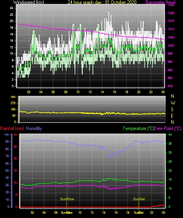Click the 100 humidity scale value
Image resolution: width=183 pixels, height=218 pixels.
pyautogui.click(x=6, y=135)
